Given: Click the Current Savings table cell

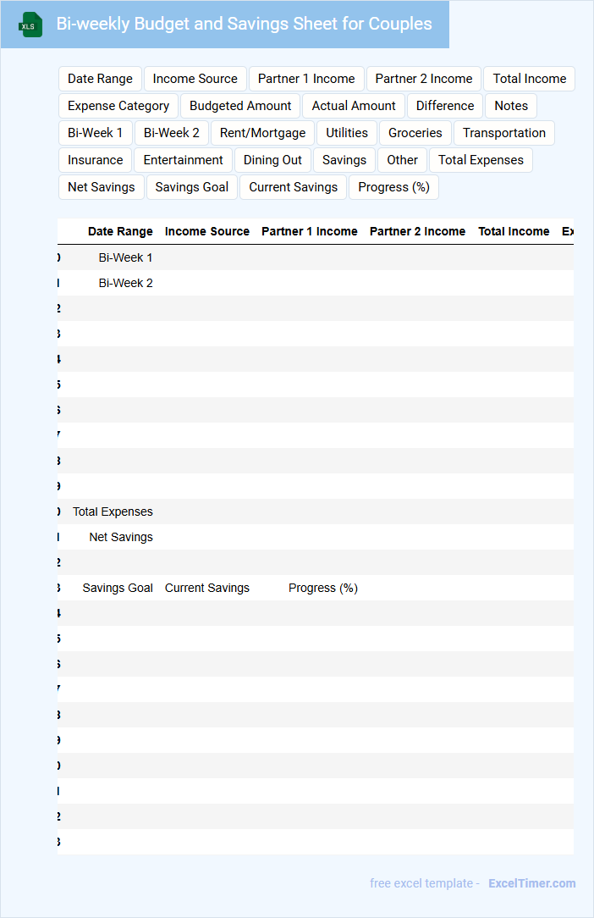Looking at the screenshot, I should pos(206,588).
